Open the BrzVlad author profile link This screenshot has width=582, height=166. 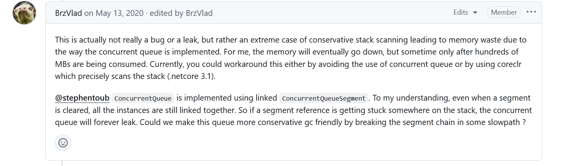point(68,13)
